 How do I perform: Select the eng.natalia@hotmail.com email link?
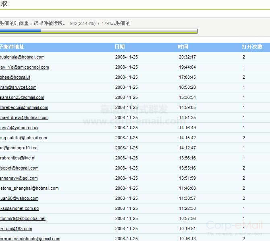[x=23, y=138]
